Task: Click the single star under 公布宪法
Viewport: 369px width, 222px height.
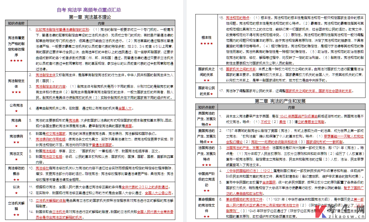Action: pos(16,111)
